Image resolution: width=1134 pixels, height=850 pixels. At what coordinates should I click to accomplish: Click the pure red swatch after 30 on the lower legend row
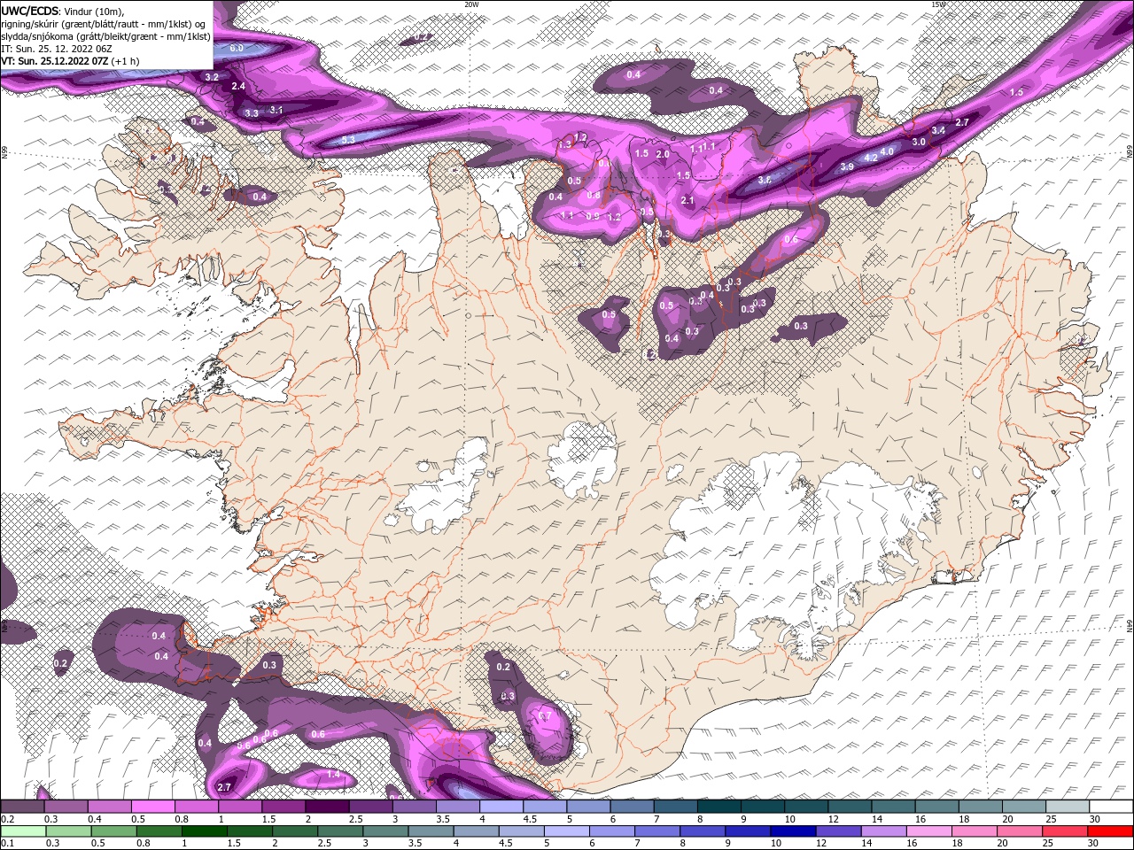1111,831
